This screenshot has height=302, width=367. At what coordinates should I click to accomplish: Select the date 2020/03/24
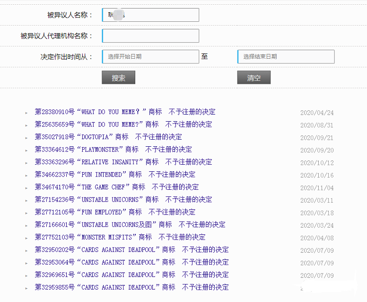(x=317, y=226)
